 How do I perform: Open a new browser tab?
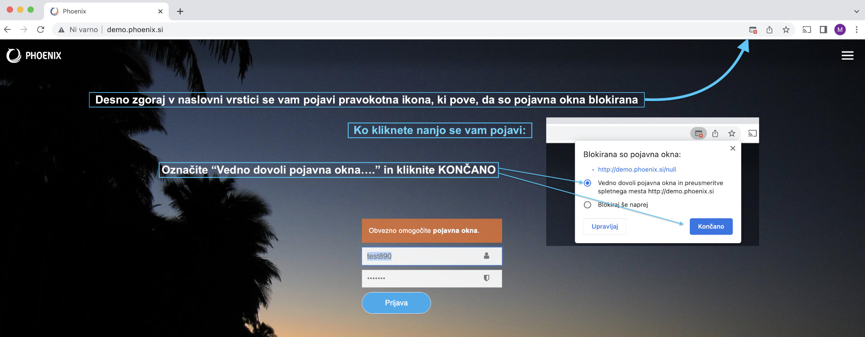click(x=180, y=11)
